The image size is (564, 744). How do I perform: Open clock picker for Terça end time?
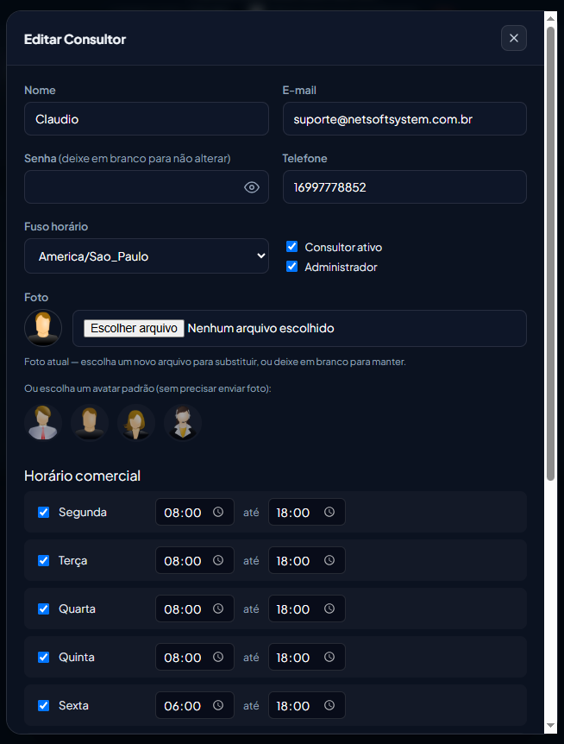pos(329,560)
